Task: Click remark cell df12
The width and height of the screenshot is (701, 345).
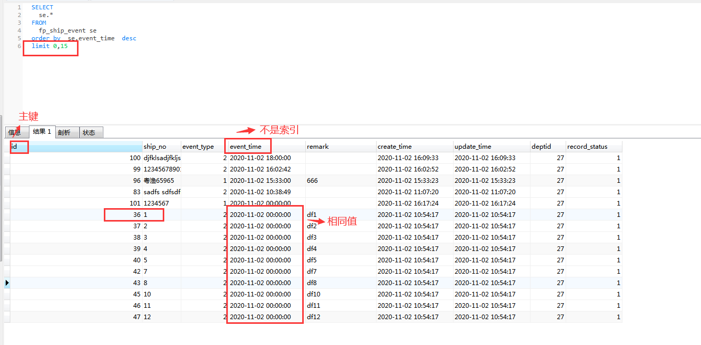Action: pyautogui.click(x=341, y=317)
